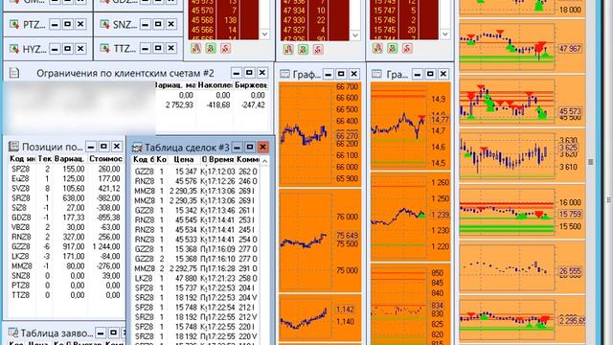
Task: Click the mini chart labeled 2 296,65
Action: click(522, 320)
